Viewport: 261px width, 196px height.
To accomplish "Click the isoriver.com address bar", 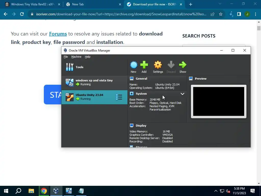I will coord(121,14).
